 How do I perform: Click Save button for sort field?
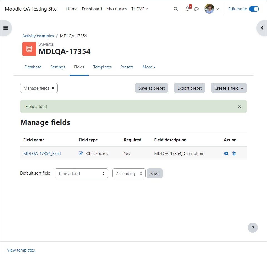(155, 173)
